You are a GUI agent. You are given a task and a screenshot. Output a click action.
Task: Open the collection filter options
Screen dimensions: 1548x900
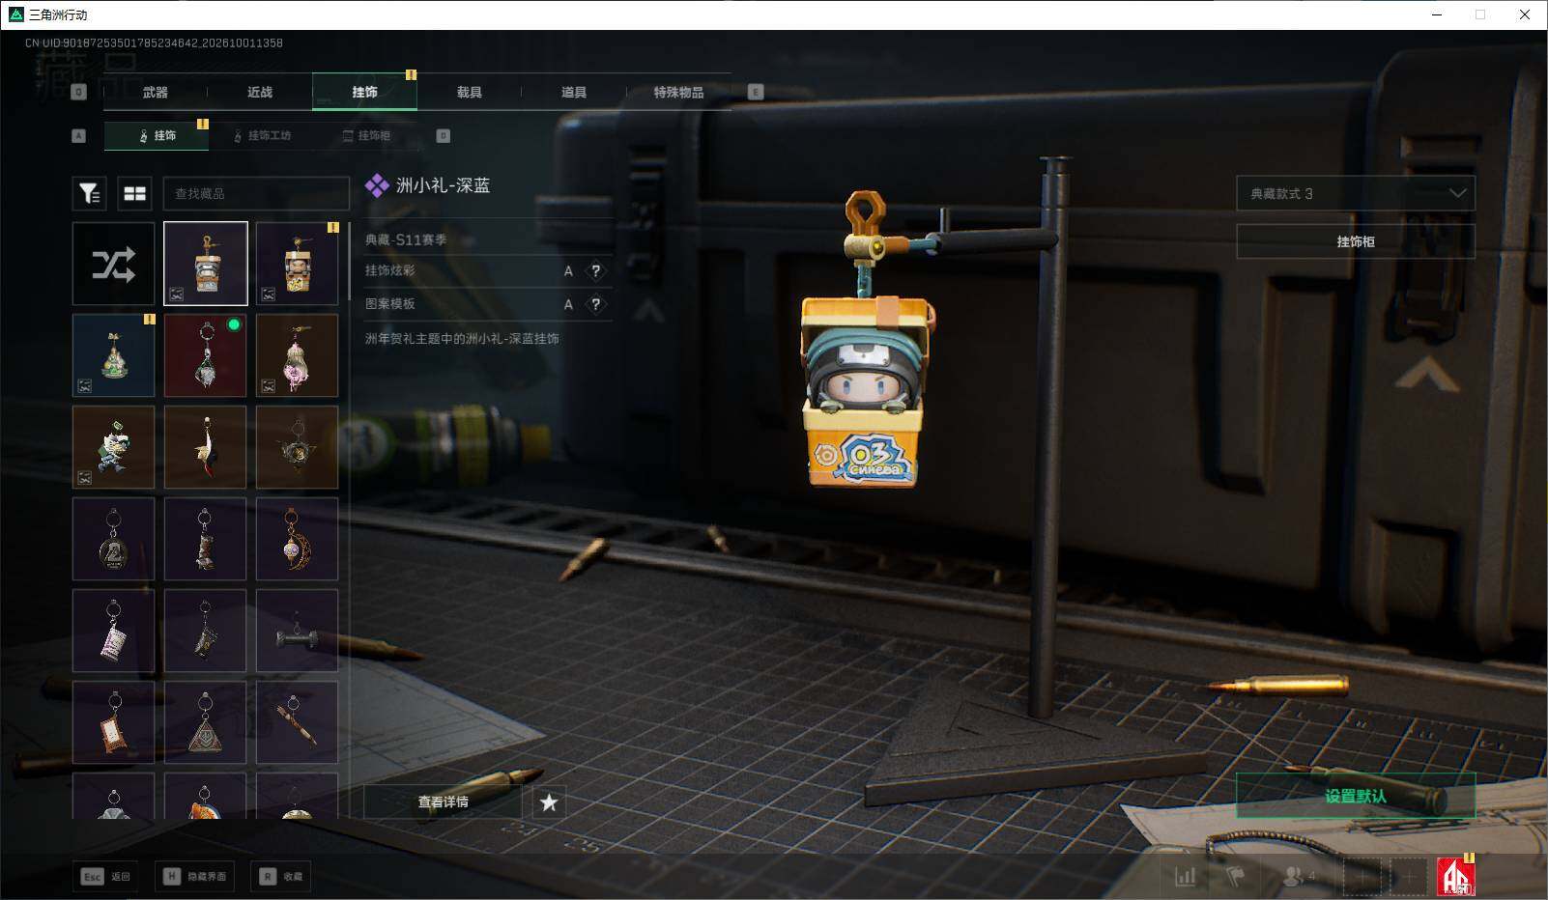90,193
